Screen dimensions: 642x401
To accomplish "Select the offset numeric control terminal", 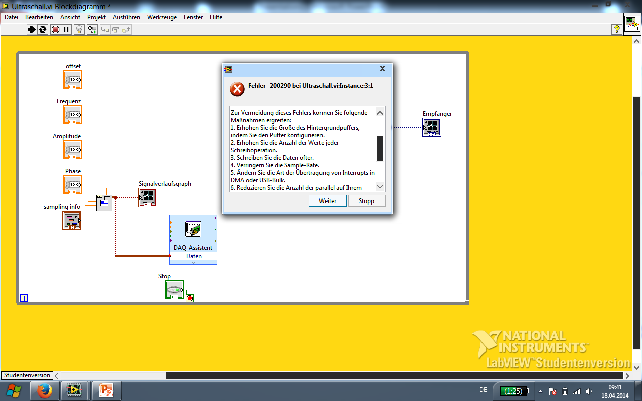I will pos(72,80).
